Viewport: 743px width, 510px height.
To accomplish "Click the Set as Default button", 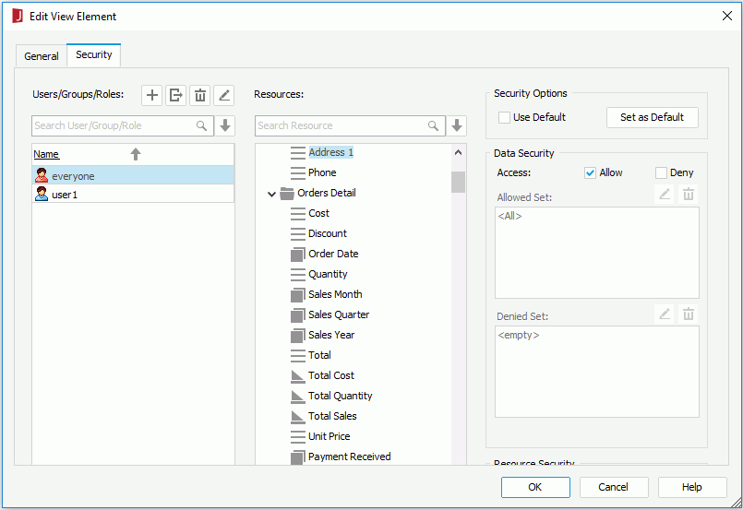I will 652,117.
